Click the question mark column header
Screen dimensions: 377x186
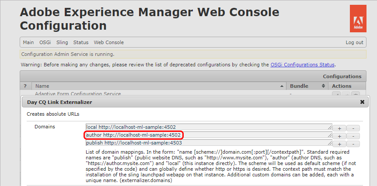click(25, 86)
